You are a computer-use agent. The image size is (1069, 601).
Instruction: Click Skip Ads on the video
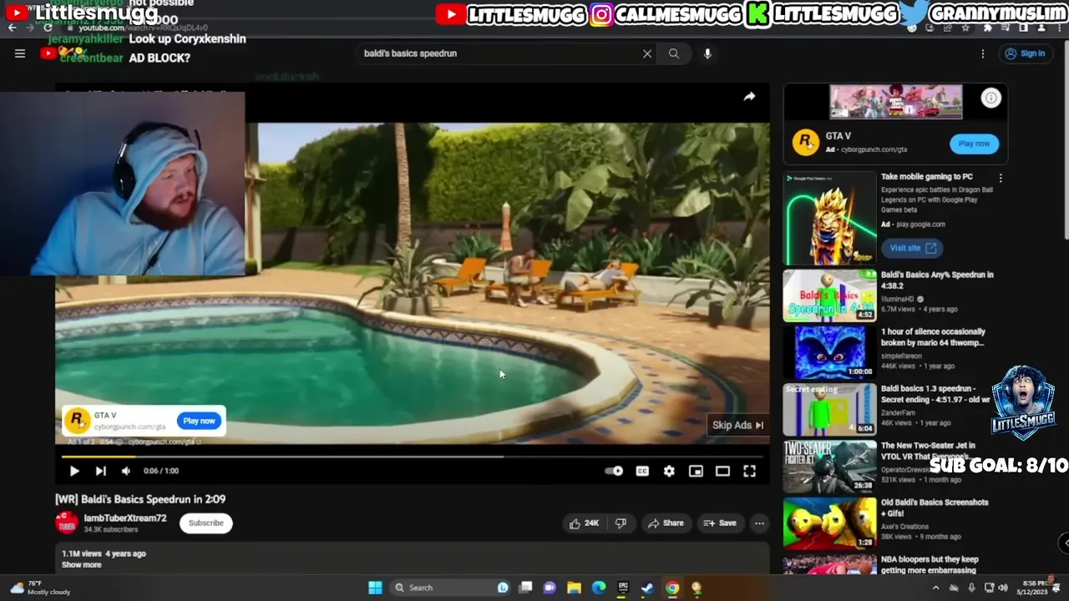click(x=737, y=425)
